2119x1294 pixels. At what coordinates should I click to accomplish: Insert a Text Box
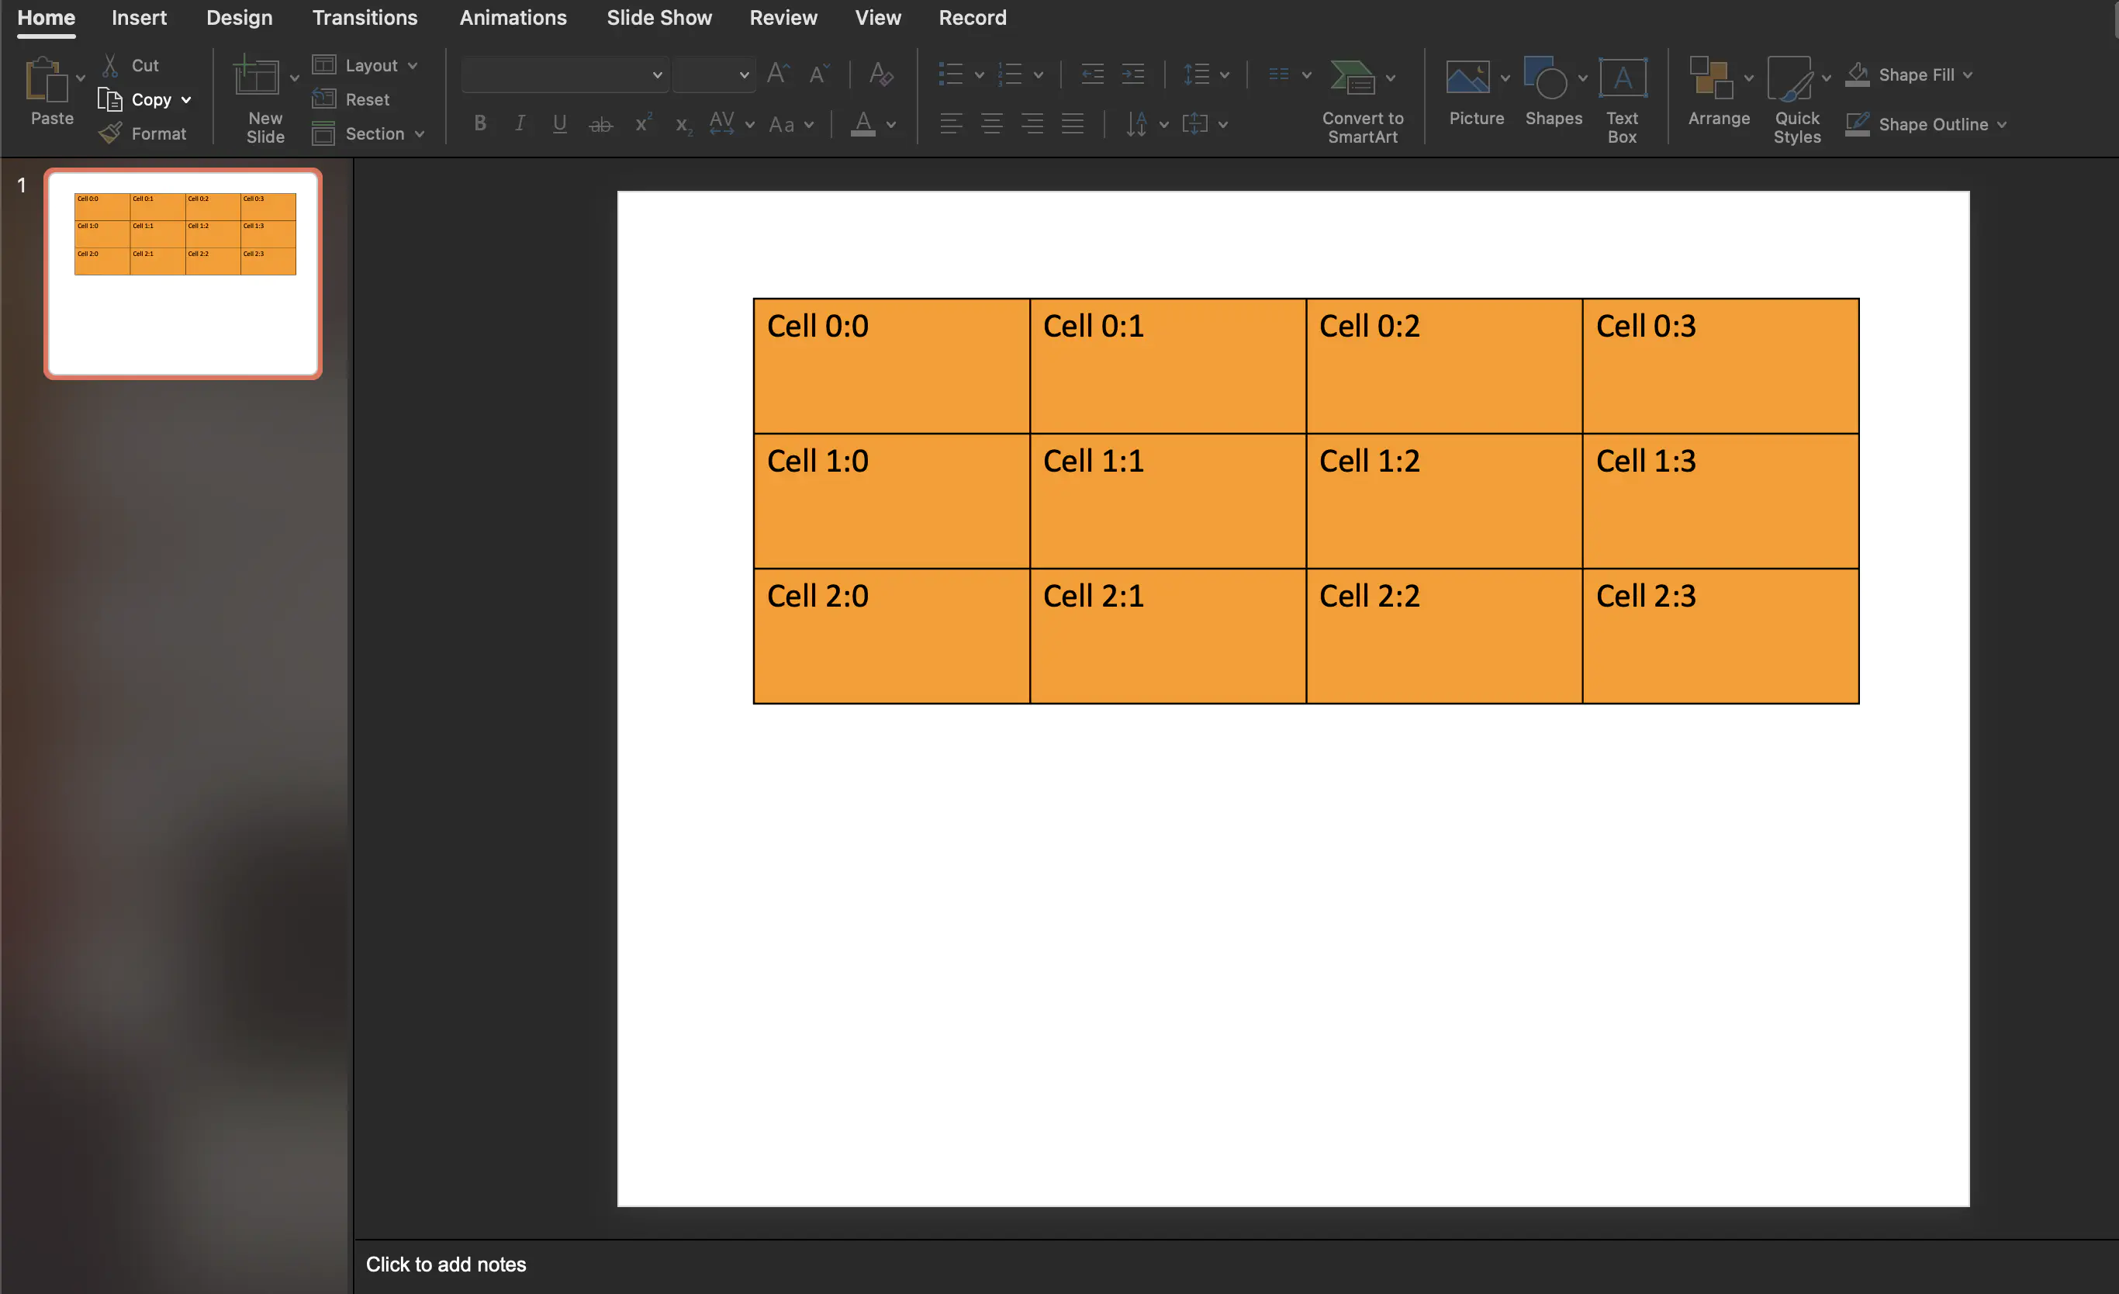click(x=1622, y=80)
